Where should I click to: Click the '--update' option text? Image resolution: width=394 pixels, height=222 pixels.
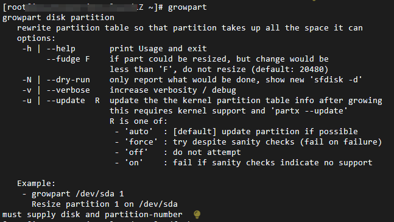click(x=66, y=101)
